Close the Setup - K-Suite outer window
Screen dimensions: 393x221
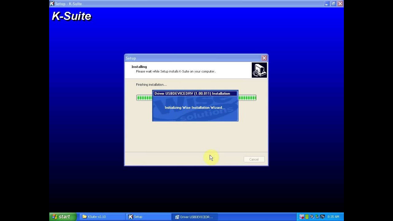340,4
